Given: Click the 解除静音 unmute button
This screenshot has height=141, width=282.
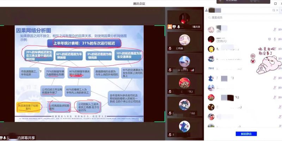Looking at the screenshot, I should [246, 134].
